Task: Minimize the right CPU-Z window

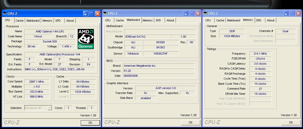Action: [x=286, y=13]
